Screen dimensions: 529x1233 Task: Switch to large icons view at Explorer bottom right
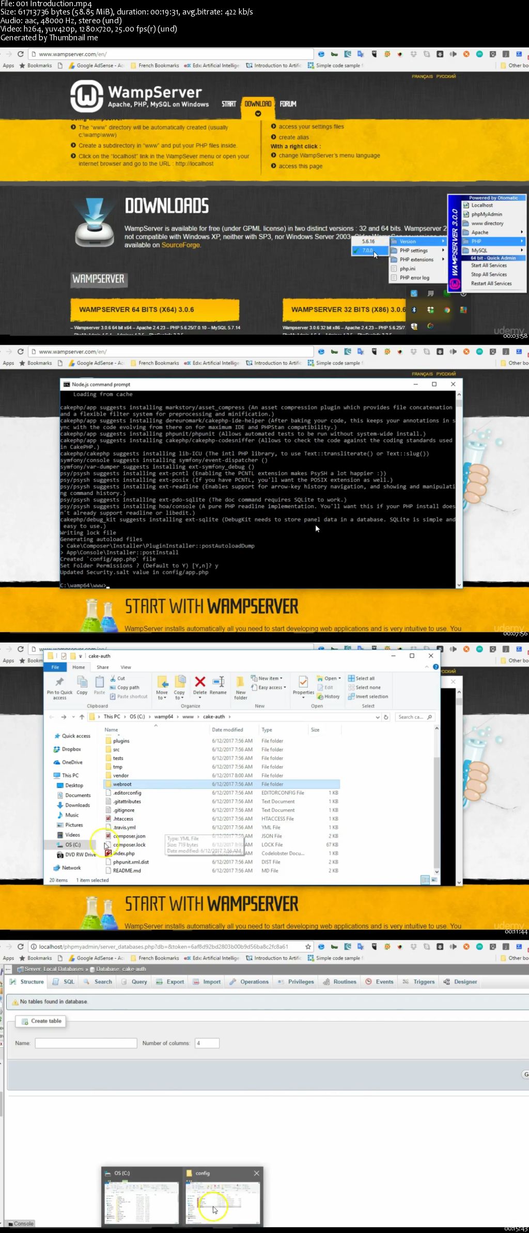[x=434, y=880]
